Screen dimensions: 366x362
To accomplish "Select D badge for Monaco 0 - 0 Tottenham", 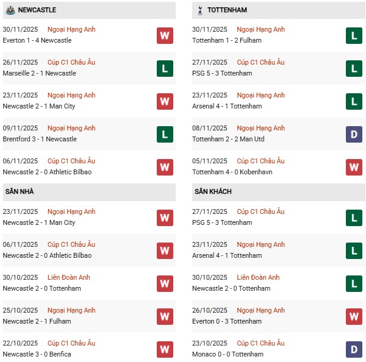I will click(x=354, y=349).
